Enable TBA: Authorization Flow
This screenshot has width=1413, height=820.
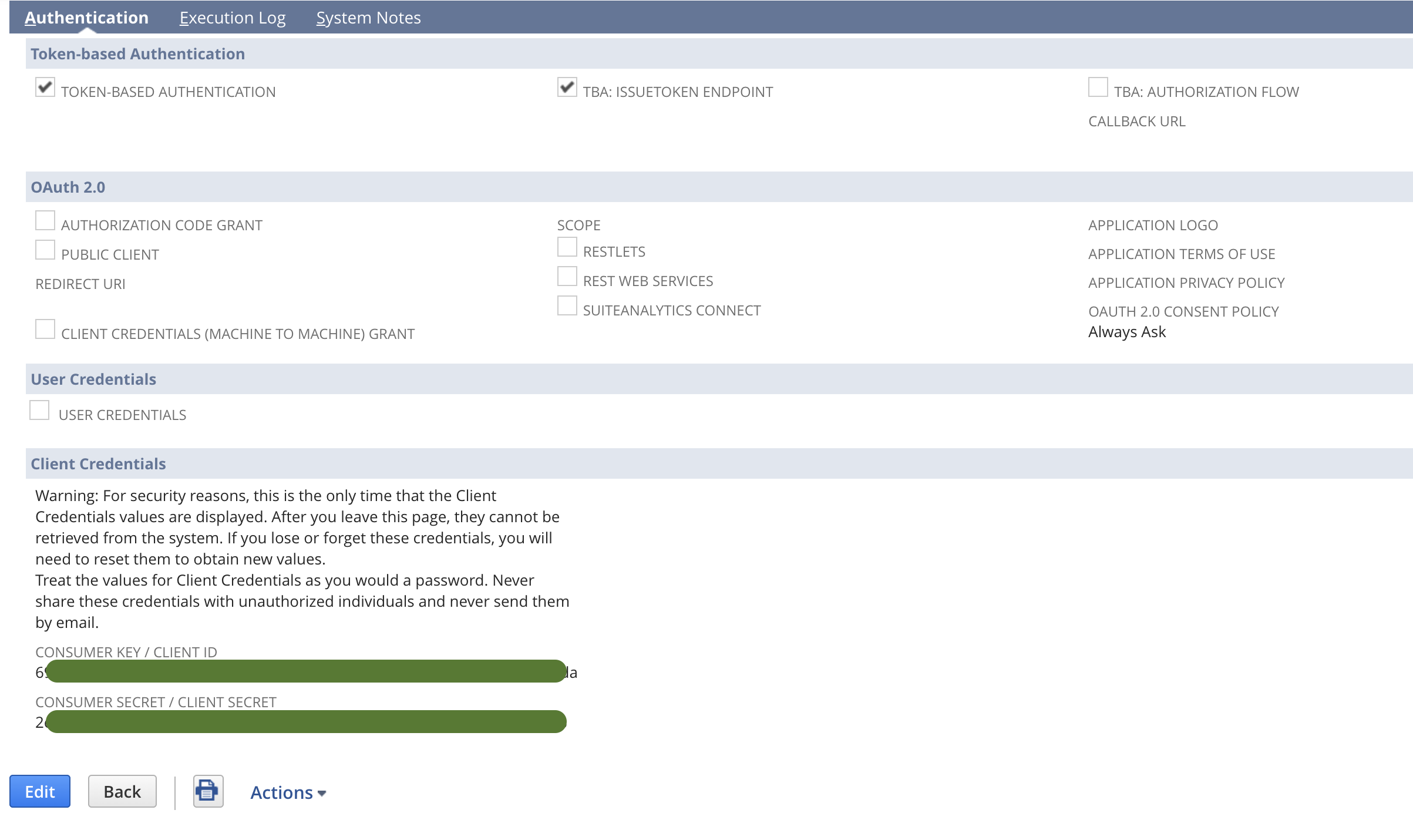pos(1097,87)
